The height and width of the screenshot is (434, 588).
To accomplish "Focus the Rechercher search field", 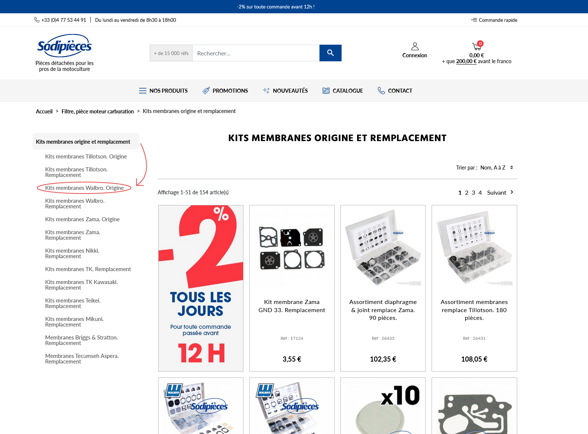I will pos(256,53).
